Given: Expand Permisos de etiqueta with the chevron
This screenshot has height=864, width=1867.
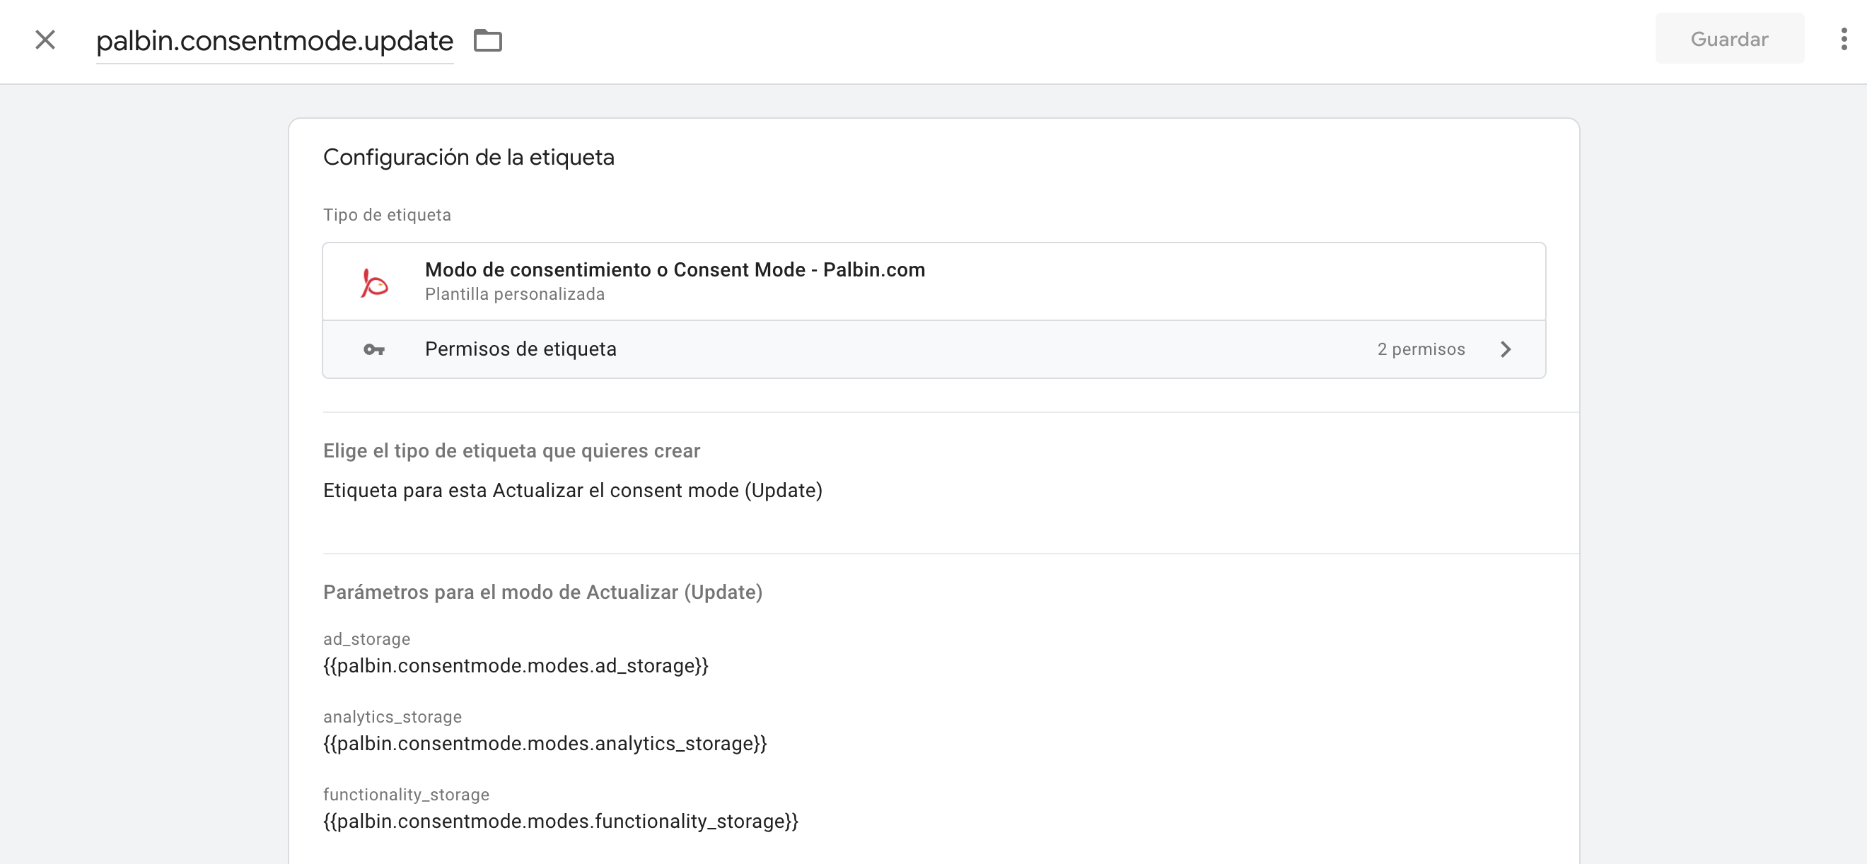Looking at the screenshot, I should 1506,349.
